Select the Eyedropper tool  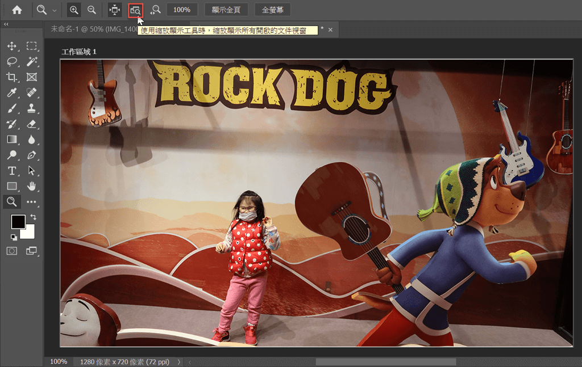pyautogui.click(x=12, y=92)
